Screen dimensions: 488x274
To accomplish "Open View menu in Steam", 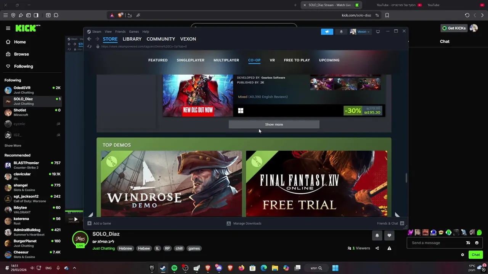I will (108, 32).
